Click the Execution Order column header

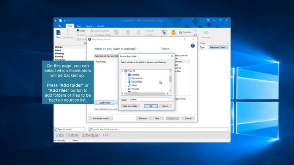(x=219, y=48)
